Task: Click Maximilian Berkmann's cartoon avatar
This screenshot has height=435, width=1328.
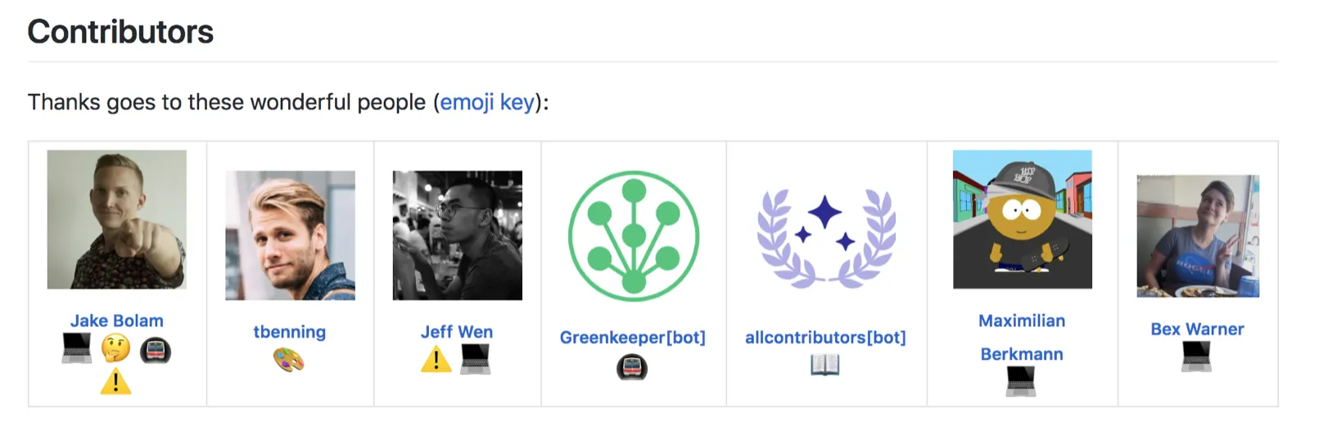Action: 1023,219
